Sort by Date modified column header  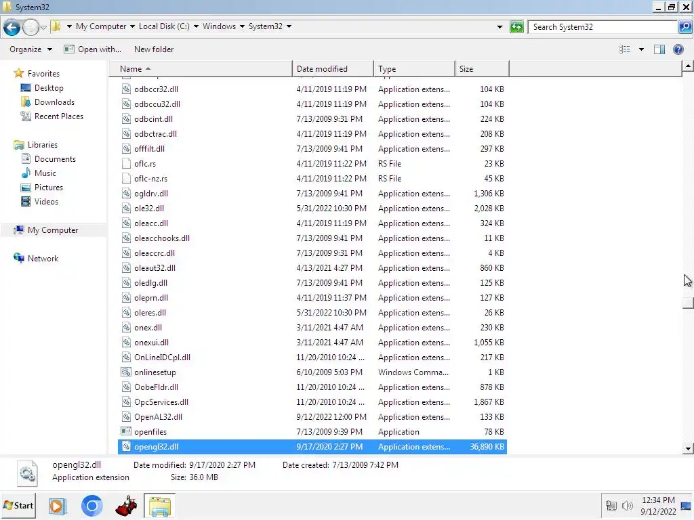click(x=333, y=69)
